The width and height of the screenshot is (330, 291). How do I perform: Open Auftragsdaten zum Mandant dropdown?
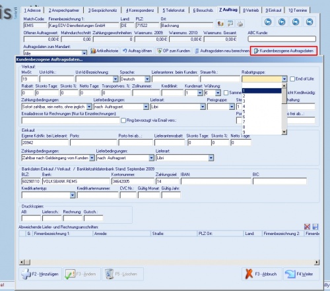pos(84,53)
